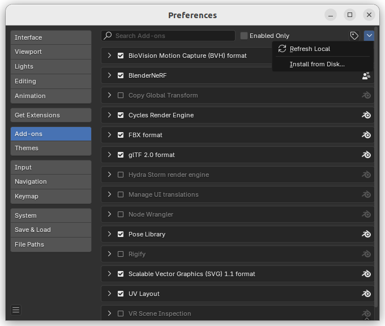Click Blender logo icon on Rigify row
The height and width of the screenshot is (326, 385).
(366, 254)
